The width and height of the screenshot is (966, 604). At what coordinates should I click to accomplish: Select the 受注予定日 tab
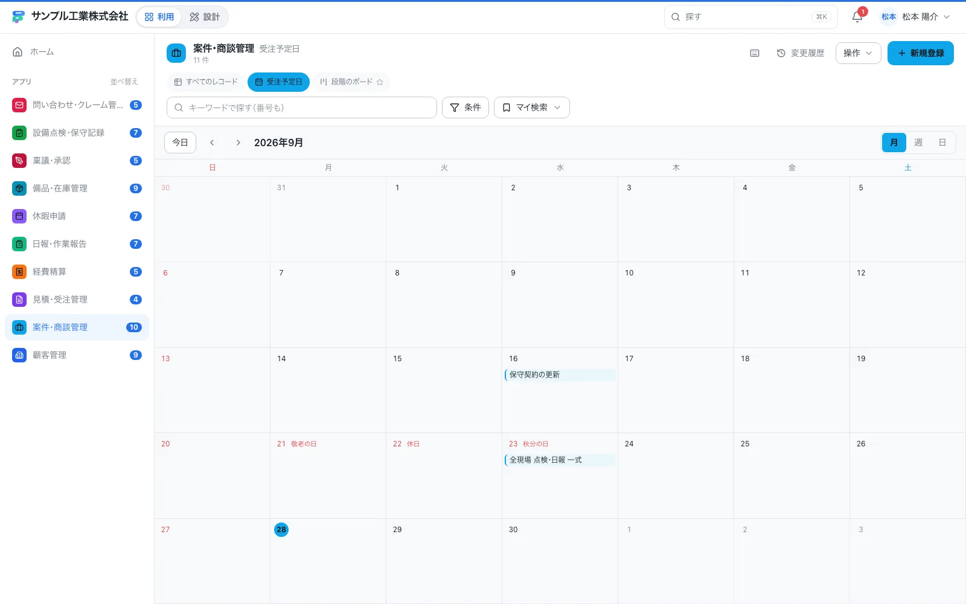point(278,82)
